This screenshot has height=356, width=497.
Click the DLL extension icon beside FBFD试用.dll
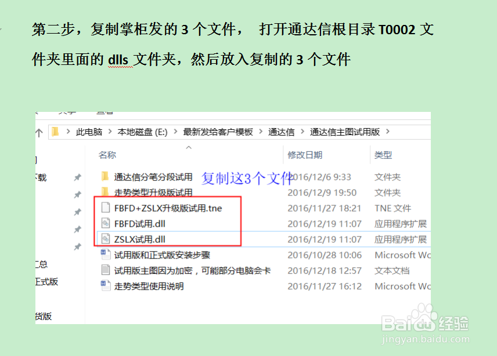pos(105,223)
